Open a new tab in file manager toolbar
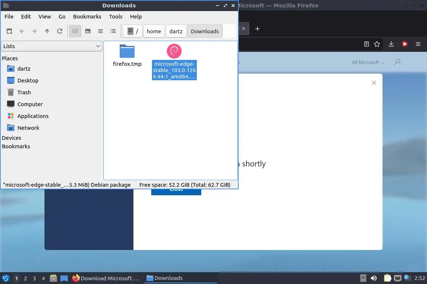Image resolution: width=427 pixels, height=284 pixels. [x=9, y=31]
